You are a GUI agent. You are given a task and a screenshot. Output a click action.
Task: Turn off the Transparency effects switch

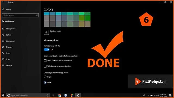point(46,50)
